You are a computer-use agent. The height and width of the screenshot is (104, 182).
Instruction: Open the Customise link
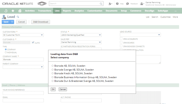(165, 17)
